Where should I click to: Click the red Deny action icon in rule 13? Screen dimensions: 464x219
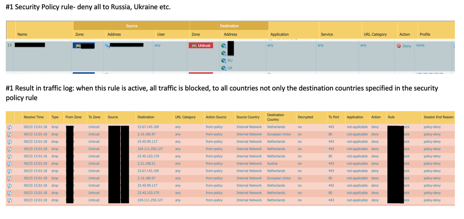(x=399, y=46)
